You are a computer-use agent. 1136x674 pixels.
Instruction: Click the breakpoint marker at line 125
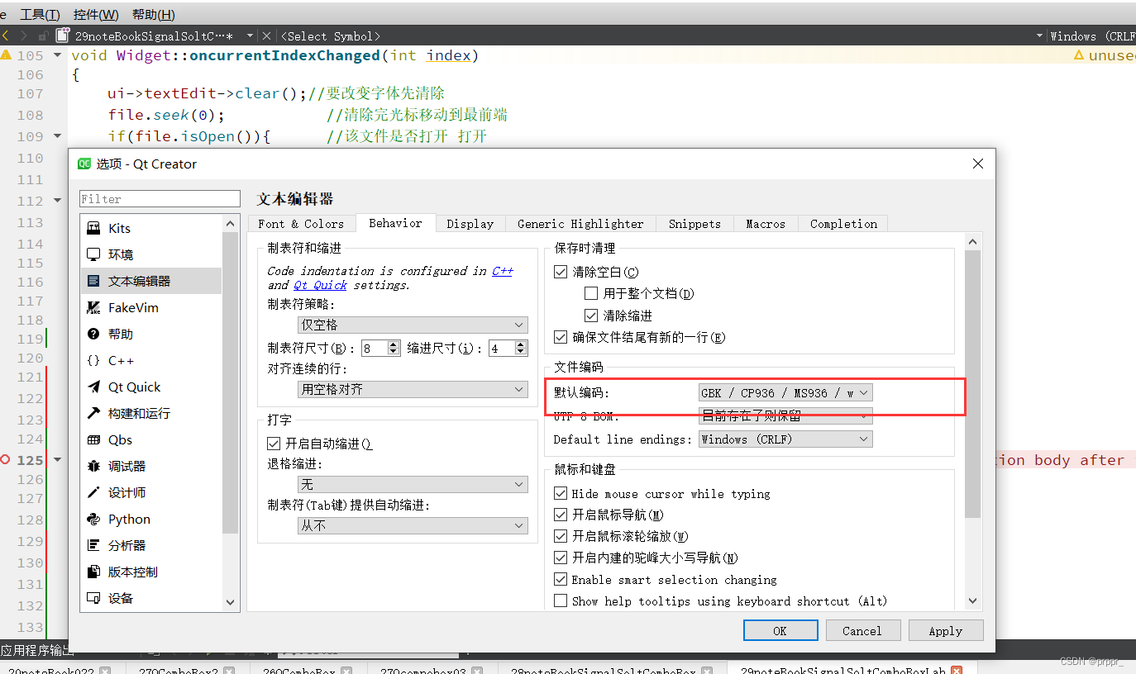(5, 460)
